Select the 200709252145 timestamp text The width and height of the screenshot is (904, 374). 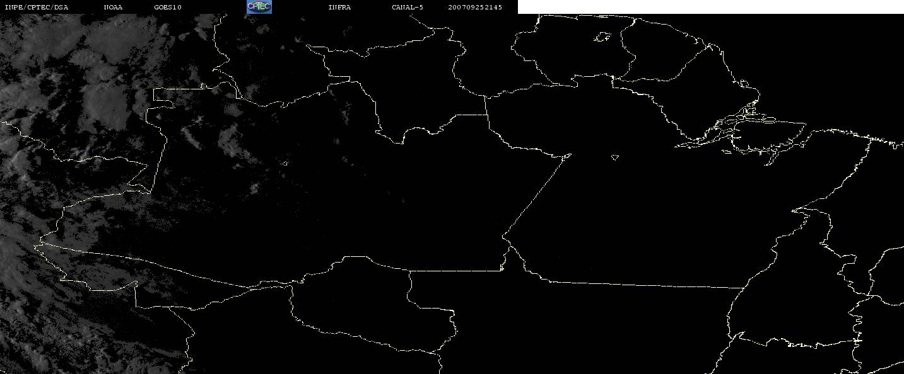(x=475, y=7)
